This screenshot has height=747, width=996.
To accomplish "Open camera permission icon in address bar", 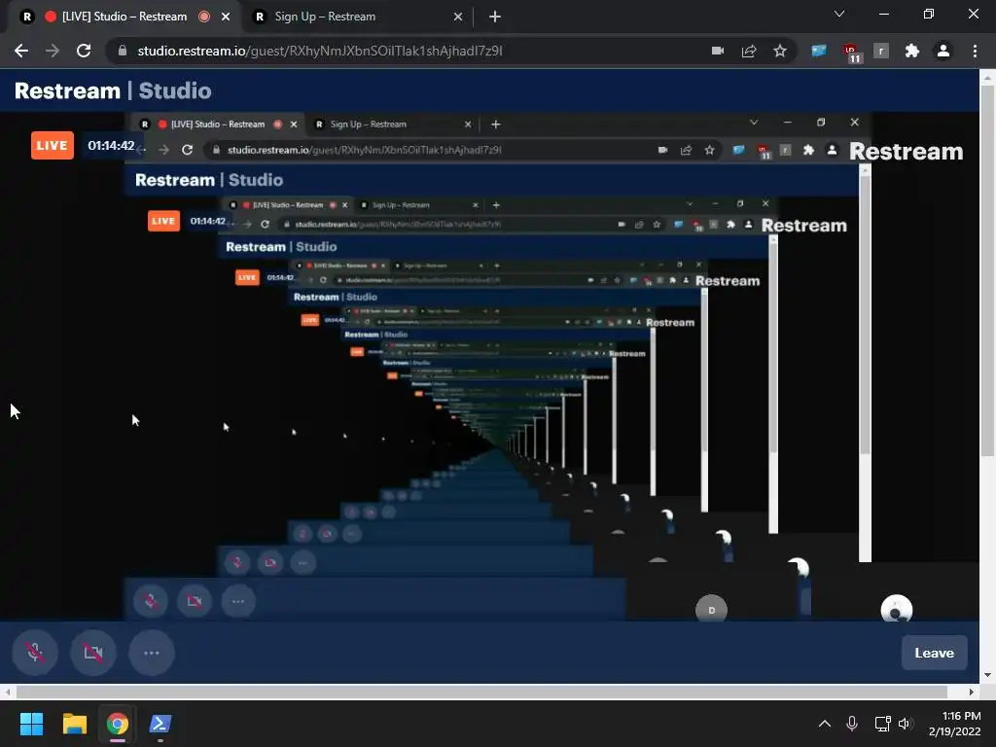I will (718, 51).
